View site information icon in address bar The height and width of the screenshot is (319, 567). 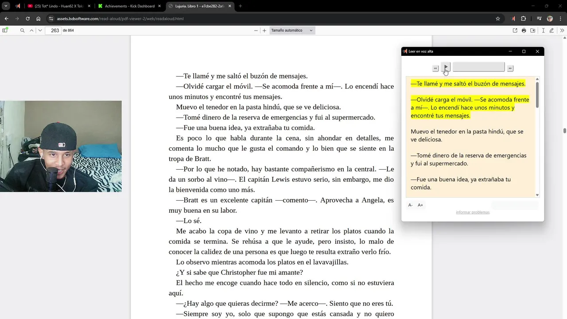51,19
